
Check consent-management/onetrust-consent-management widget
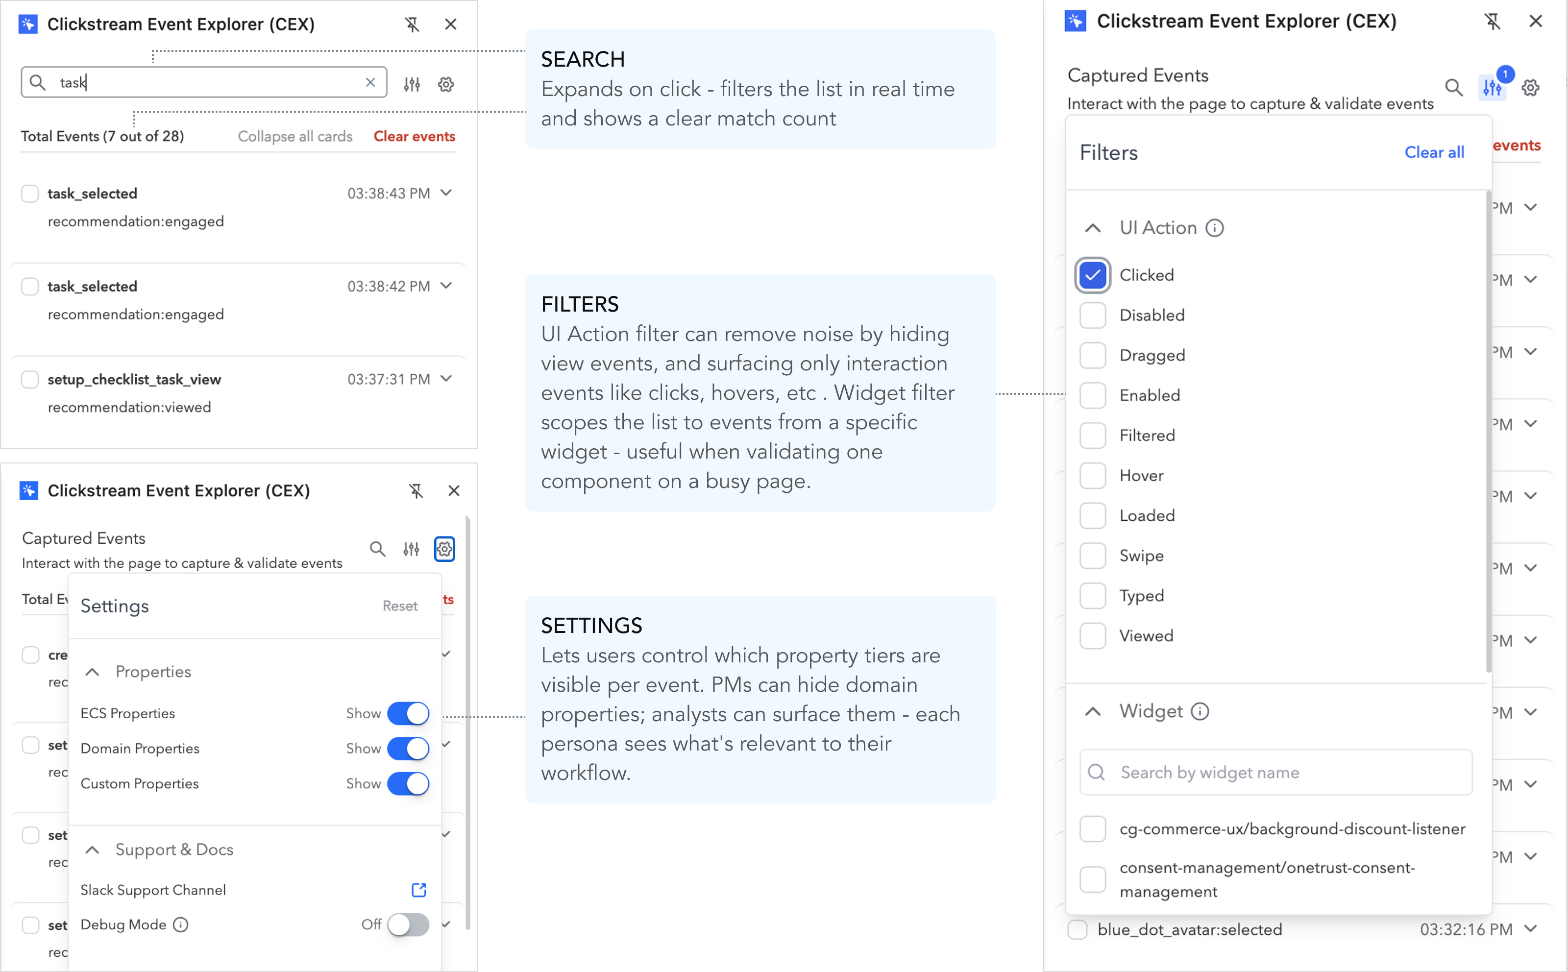(x=1092, y=879)
